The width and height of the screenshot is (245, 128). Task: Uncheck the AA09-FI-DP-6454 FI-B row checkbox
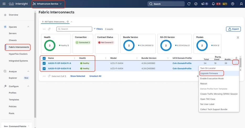click(44, 69)
